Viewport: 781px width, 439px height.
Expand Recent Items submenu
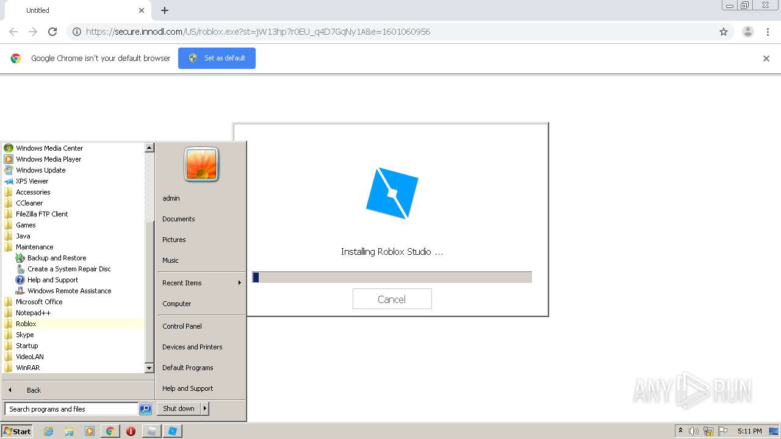[201, 283]
